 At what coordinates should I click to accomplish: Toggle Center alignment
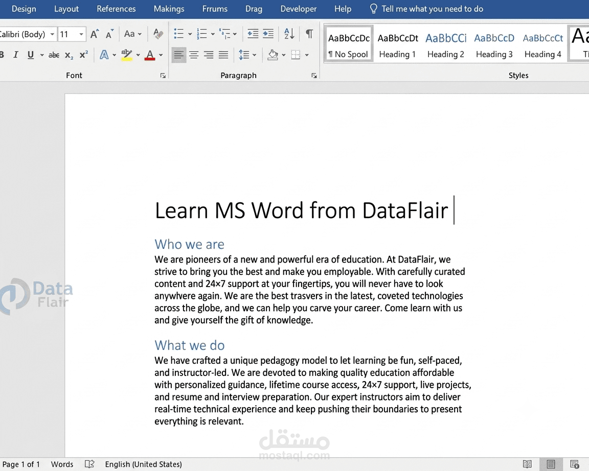pyautogui.click(x=194, y=55)
